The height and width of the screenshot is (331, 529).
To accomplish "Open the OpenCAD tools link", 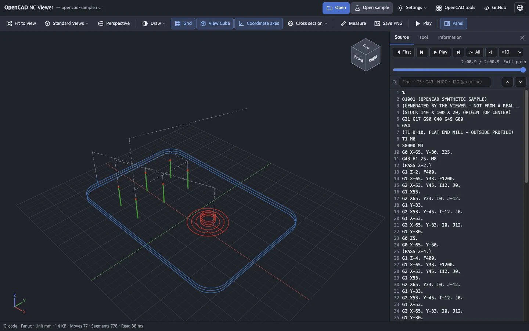I will point(456,8).
